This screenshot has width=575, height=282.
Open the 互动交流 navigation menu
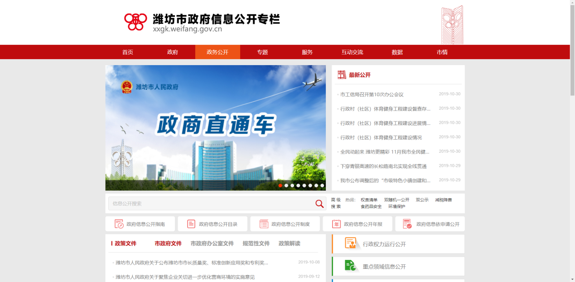pyautogui.click(x=352, y=52)
